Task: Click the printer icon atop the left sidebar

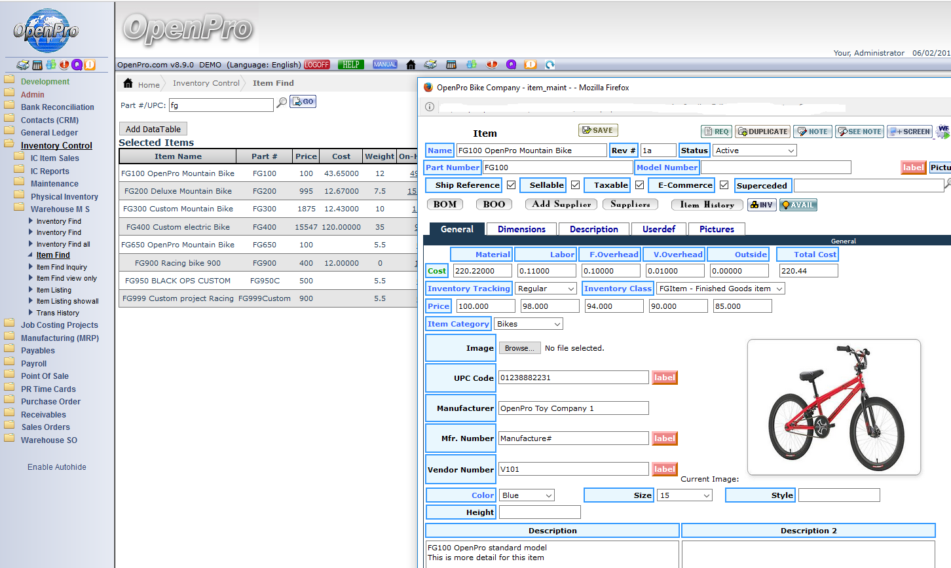Action: pyautogui.click(x=23, y=65)
